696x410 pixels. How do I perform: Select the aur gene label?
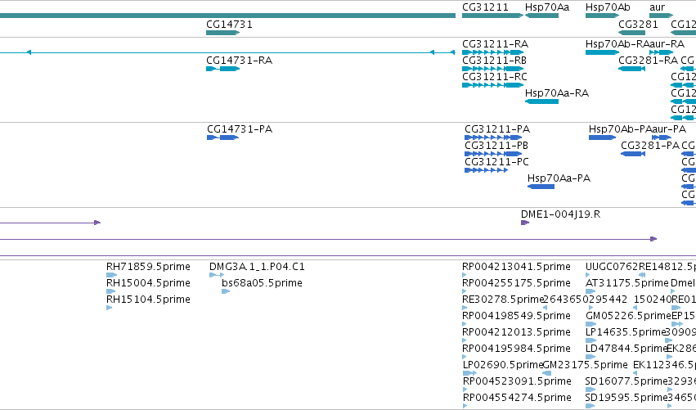657,7
